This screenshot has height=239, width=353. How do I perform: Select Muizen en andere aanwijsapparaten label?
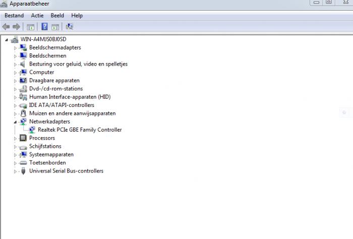[73, 113]
